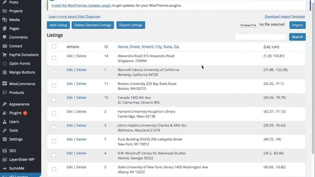The width and height of the screenshot is (315, 177).
Task: Edit the Puck Building listing
Action: click(x=69, y=139)
